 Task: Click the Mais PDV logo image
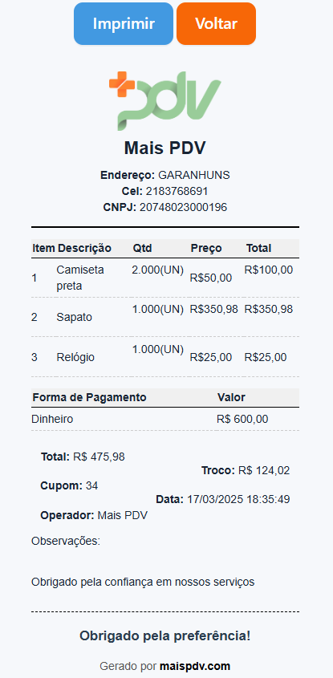(164, 100)
